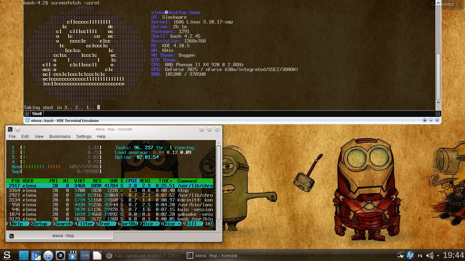Sort htop by the PID column header
Viewport: 465px width, 261px height.
pos(16,181)
